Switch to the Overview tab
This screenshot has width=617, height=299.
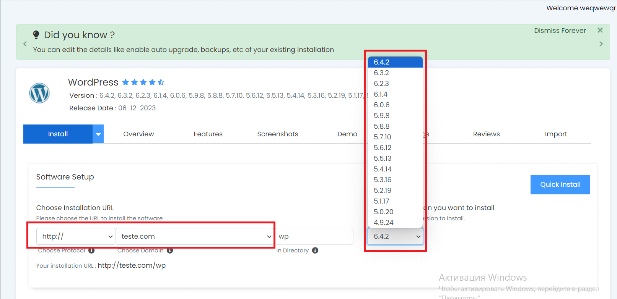[138, 134]
